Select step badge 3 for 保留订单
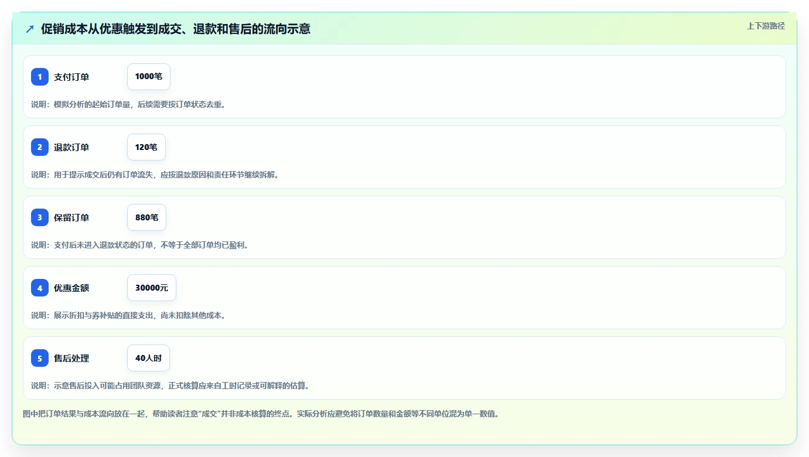809x457 pixels. [x=40, y=217]
